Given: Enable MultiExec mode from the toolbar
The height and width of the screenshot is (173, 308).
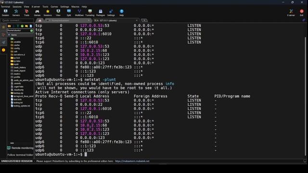Looking at the screenshot, I should 79,13.
